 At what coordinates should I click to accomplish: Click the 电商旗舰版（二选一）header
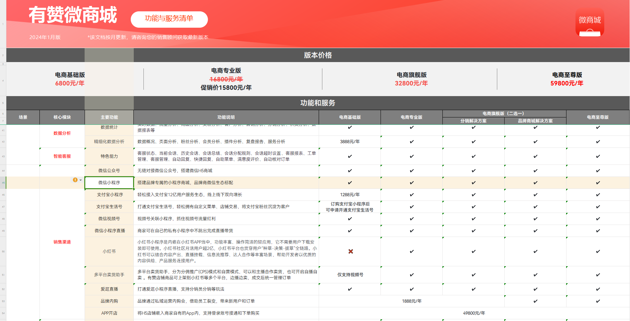504,113
